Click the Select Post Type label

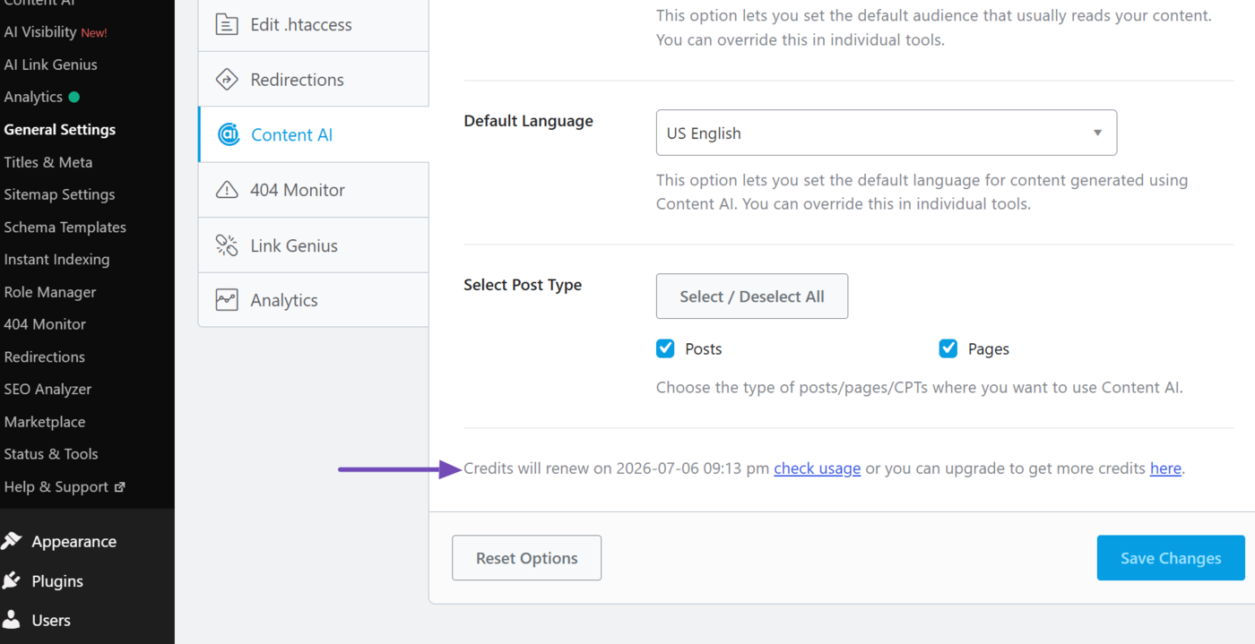point(523,285)
